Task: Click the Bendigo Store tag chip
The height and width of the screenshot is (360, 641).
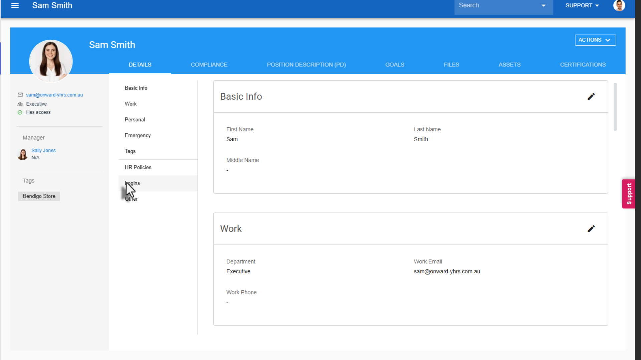Action: coord(39,196)
